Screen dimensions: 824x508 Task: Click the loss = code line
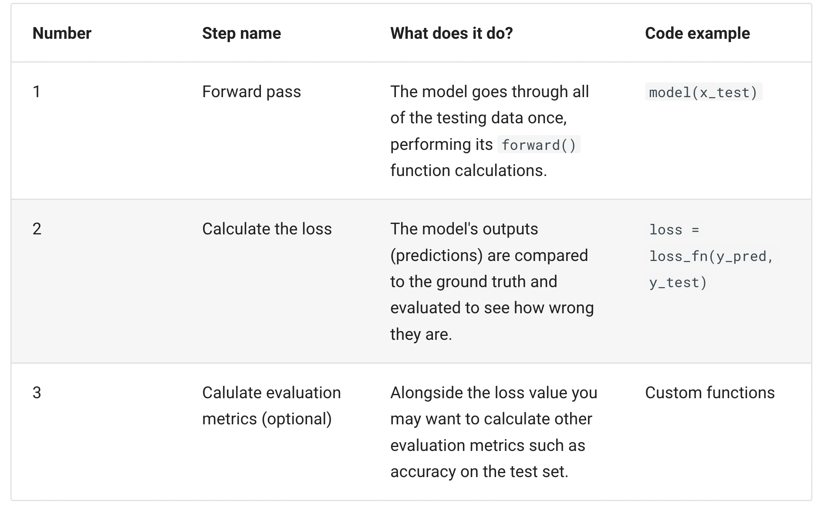pyautogui.click(x=674, y=230)
